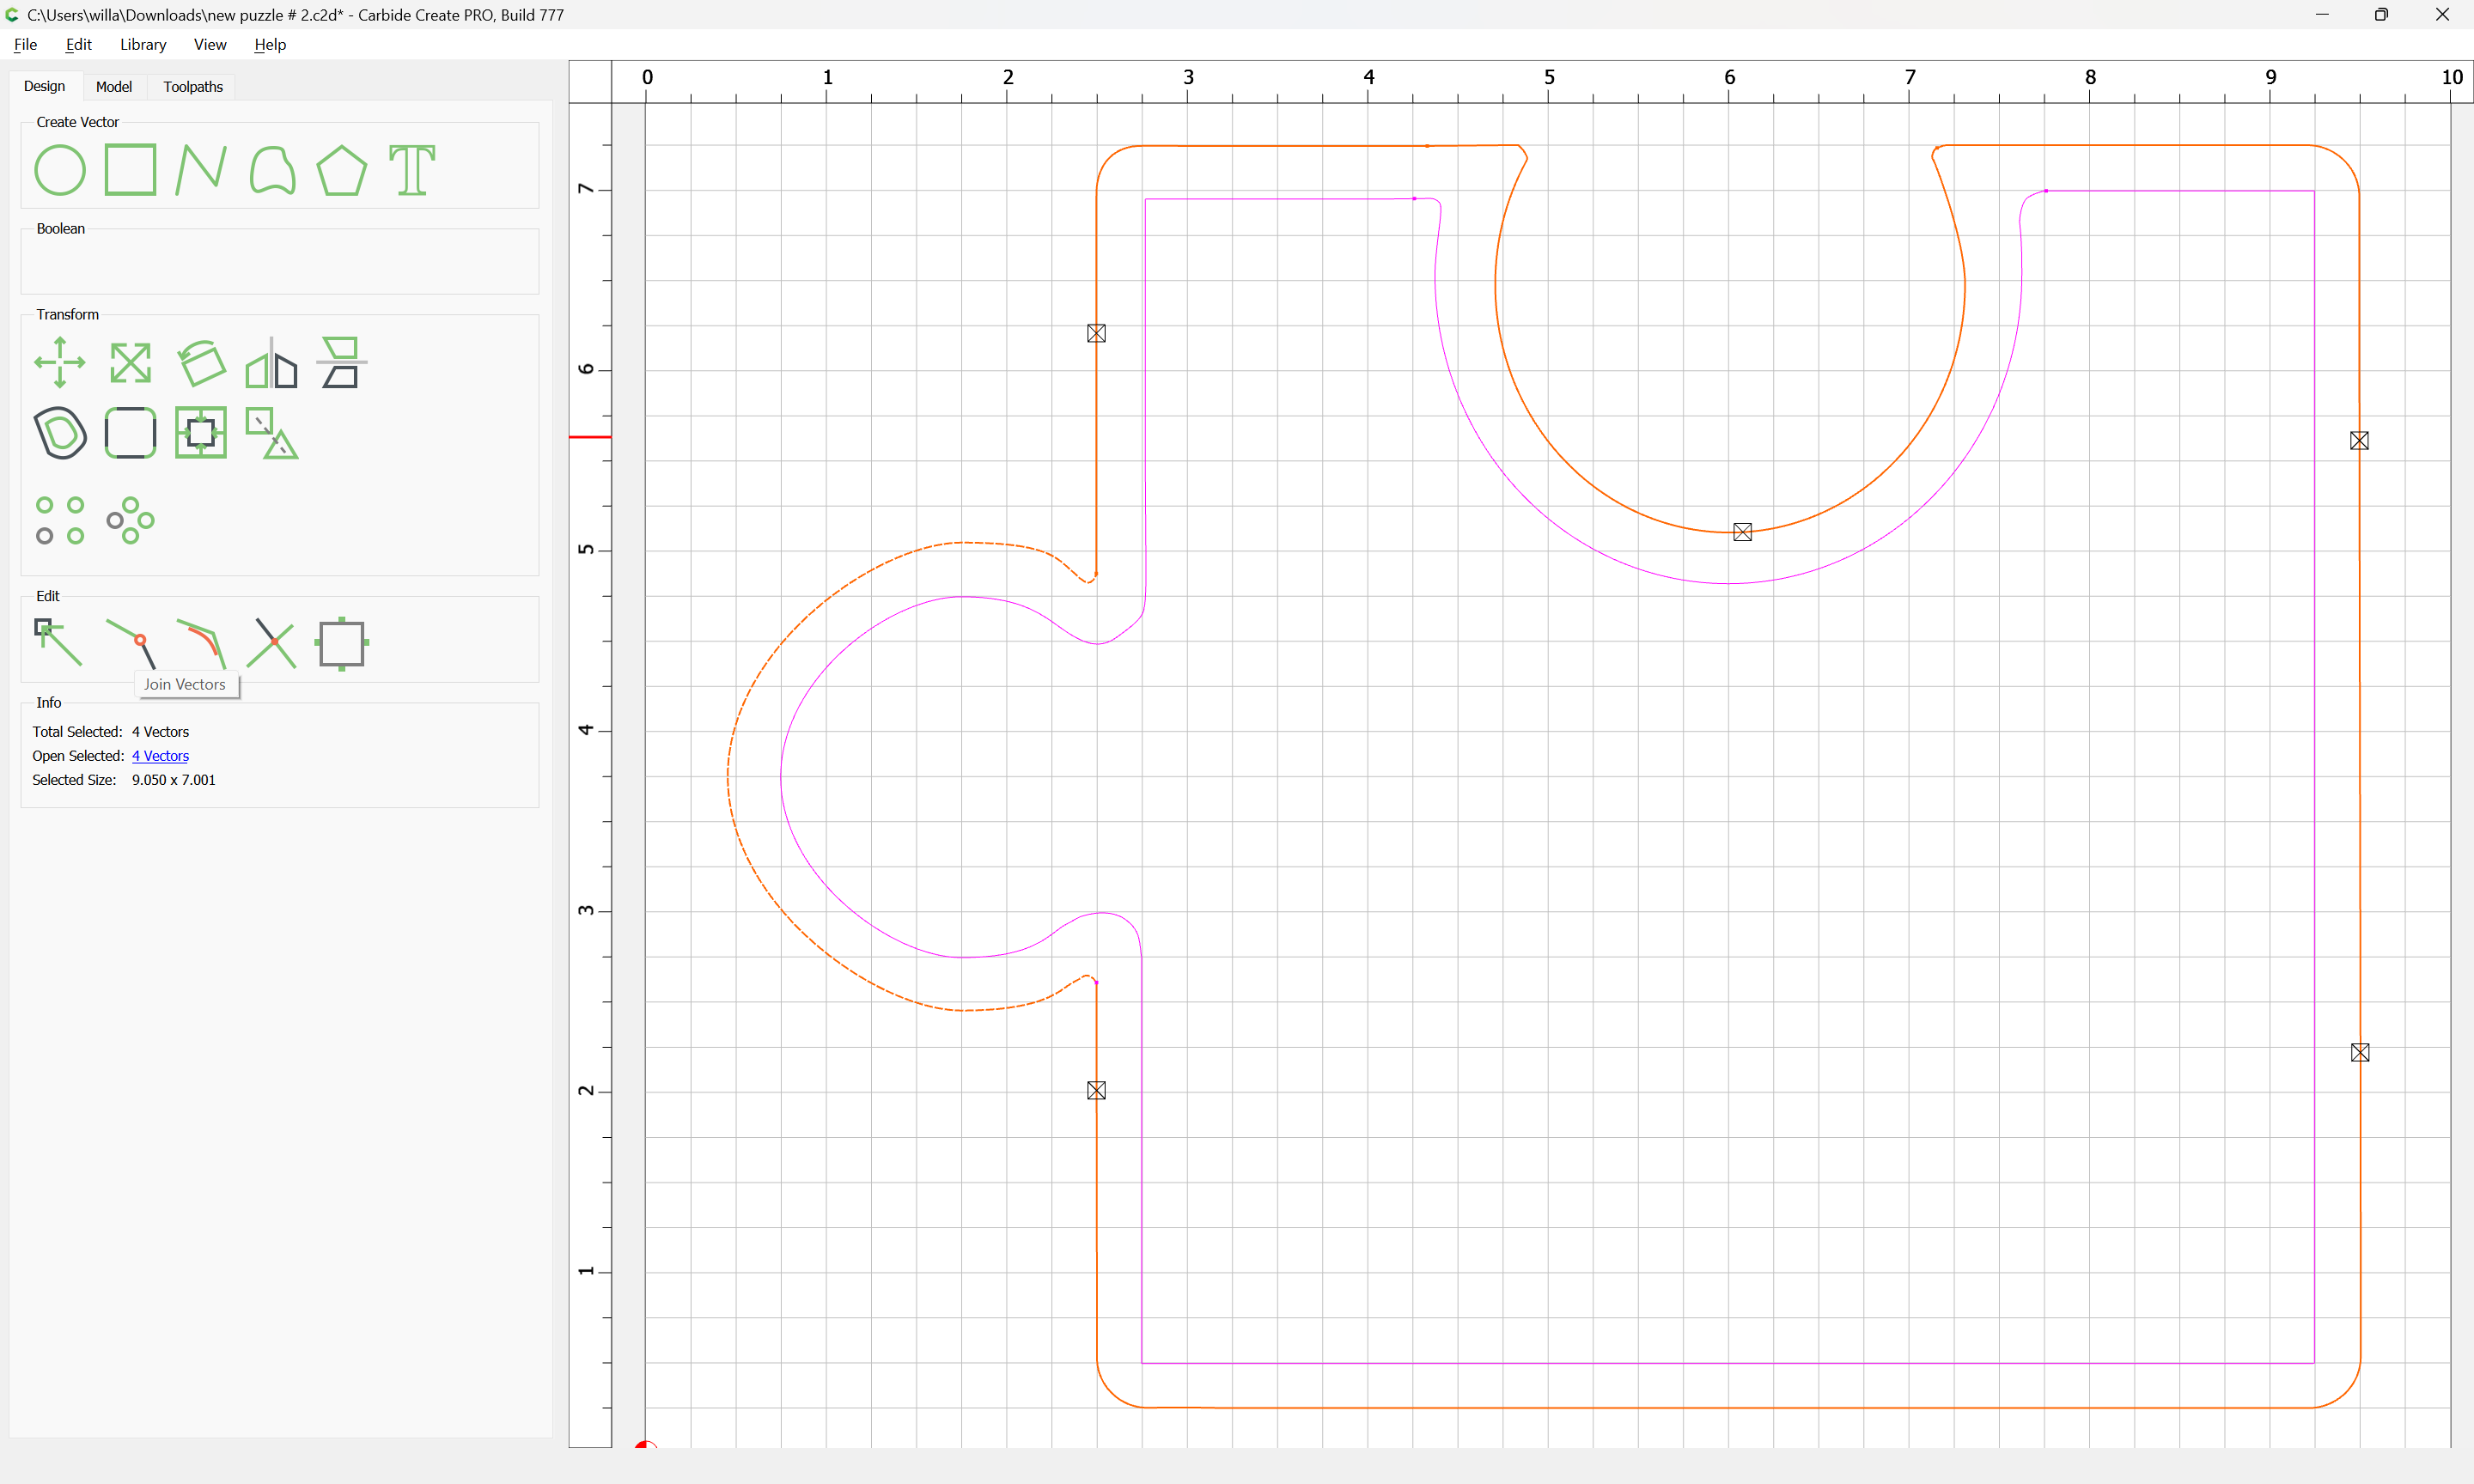Choose the Polyline drawing tool
2474x1484 pixels.
pyautogui.click(x=200, y=170)
